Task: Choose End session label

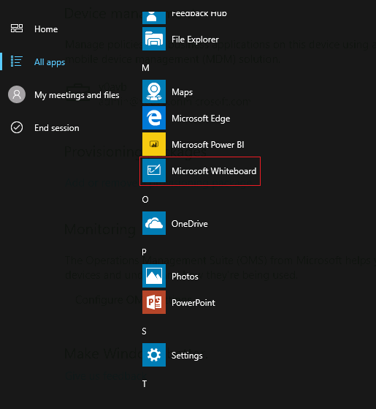Action: pyautogui.click(x=57, y=128)
